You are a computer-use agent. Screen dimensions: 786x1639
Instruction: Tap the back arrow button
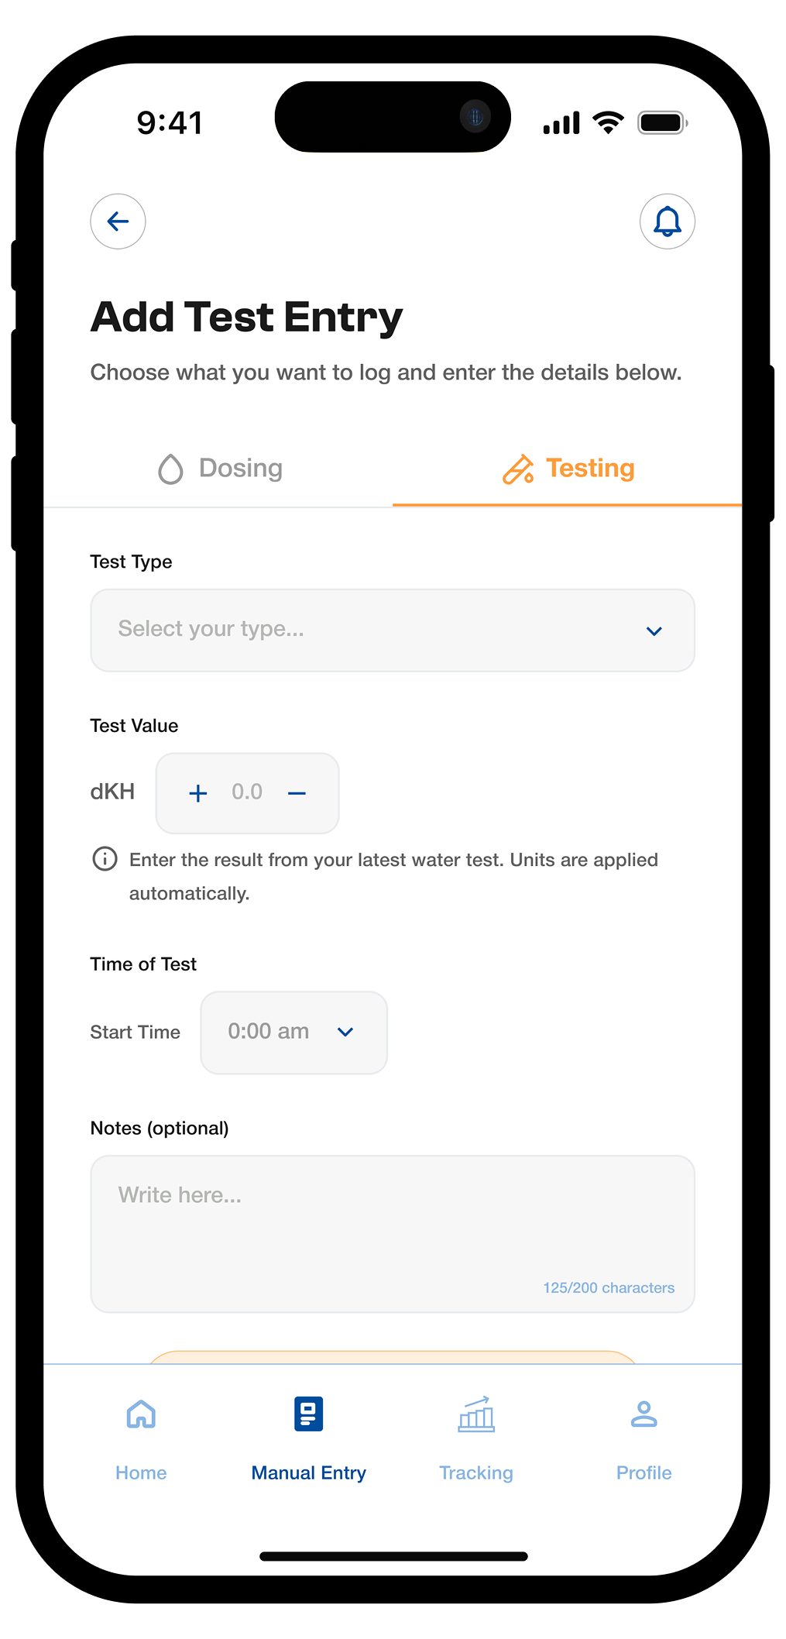118,222
